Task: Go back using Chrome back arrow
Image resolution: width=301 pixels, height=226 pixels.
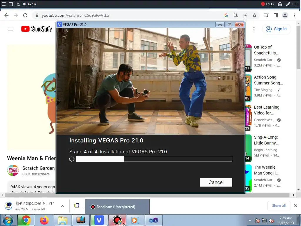Action: pos(6,15)
